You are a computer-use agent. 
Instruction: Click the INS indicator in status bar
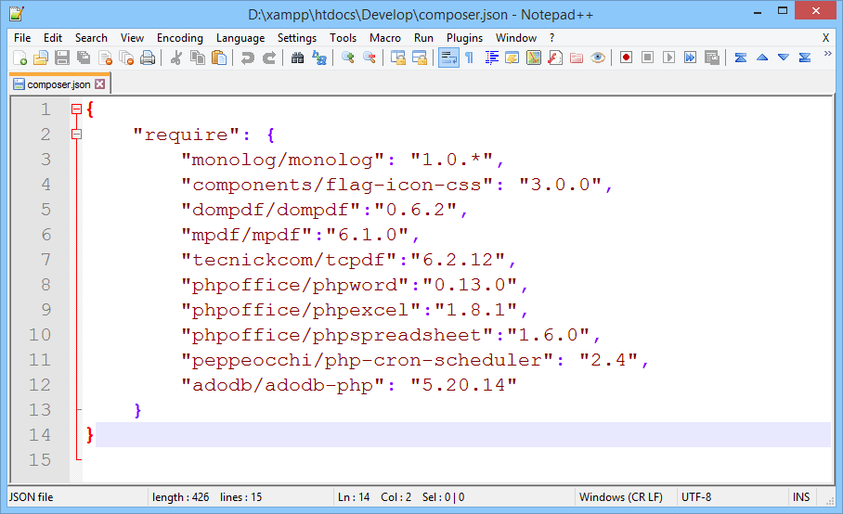point(801,496)
